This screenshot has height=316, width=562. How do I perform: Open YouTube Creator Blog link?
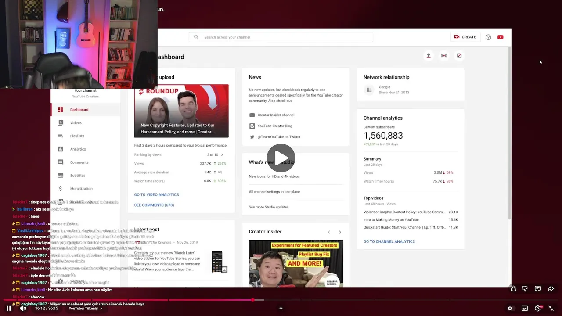tap(275, 126)
